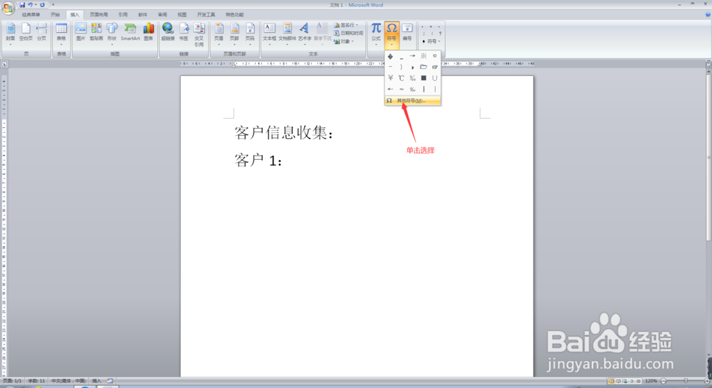Open clip art with 剪贴画
The height and width of the screenshot is (388, 712).
tap(96, 32)
